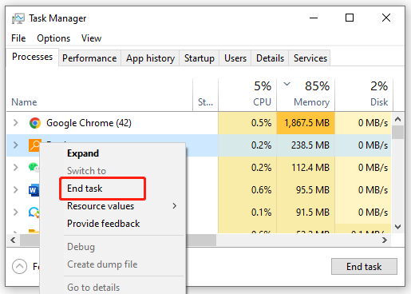Click the vertical scrollbar thumb
Image resolution: width=411 pixels, height=294 pixels.
pyautogui.click(x=397, y=133)
